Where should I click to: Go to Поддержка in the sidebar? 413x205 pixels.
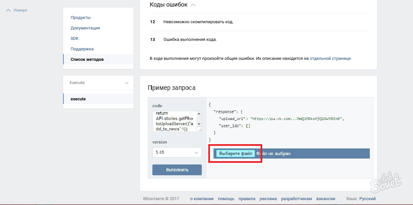[x=82, y=49]
